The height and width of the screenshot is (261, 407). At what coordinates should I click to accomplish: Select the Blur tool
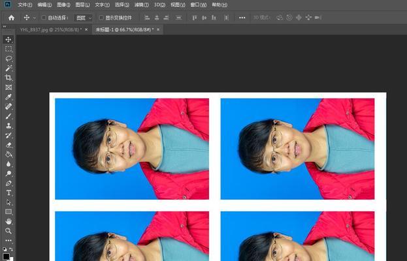pyautogui.click(x=8, y=164)
